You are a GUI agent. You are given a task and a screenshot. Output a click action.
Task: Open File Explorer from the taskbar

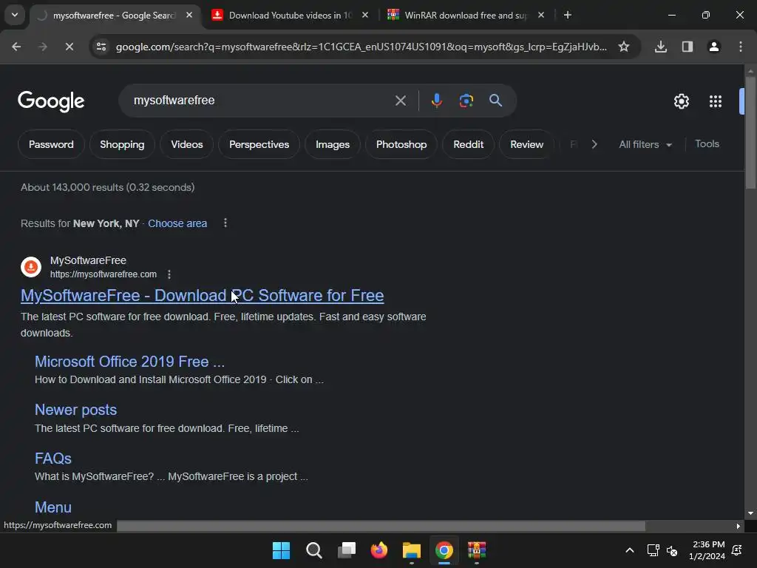(412, 550)
